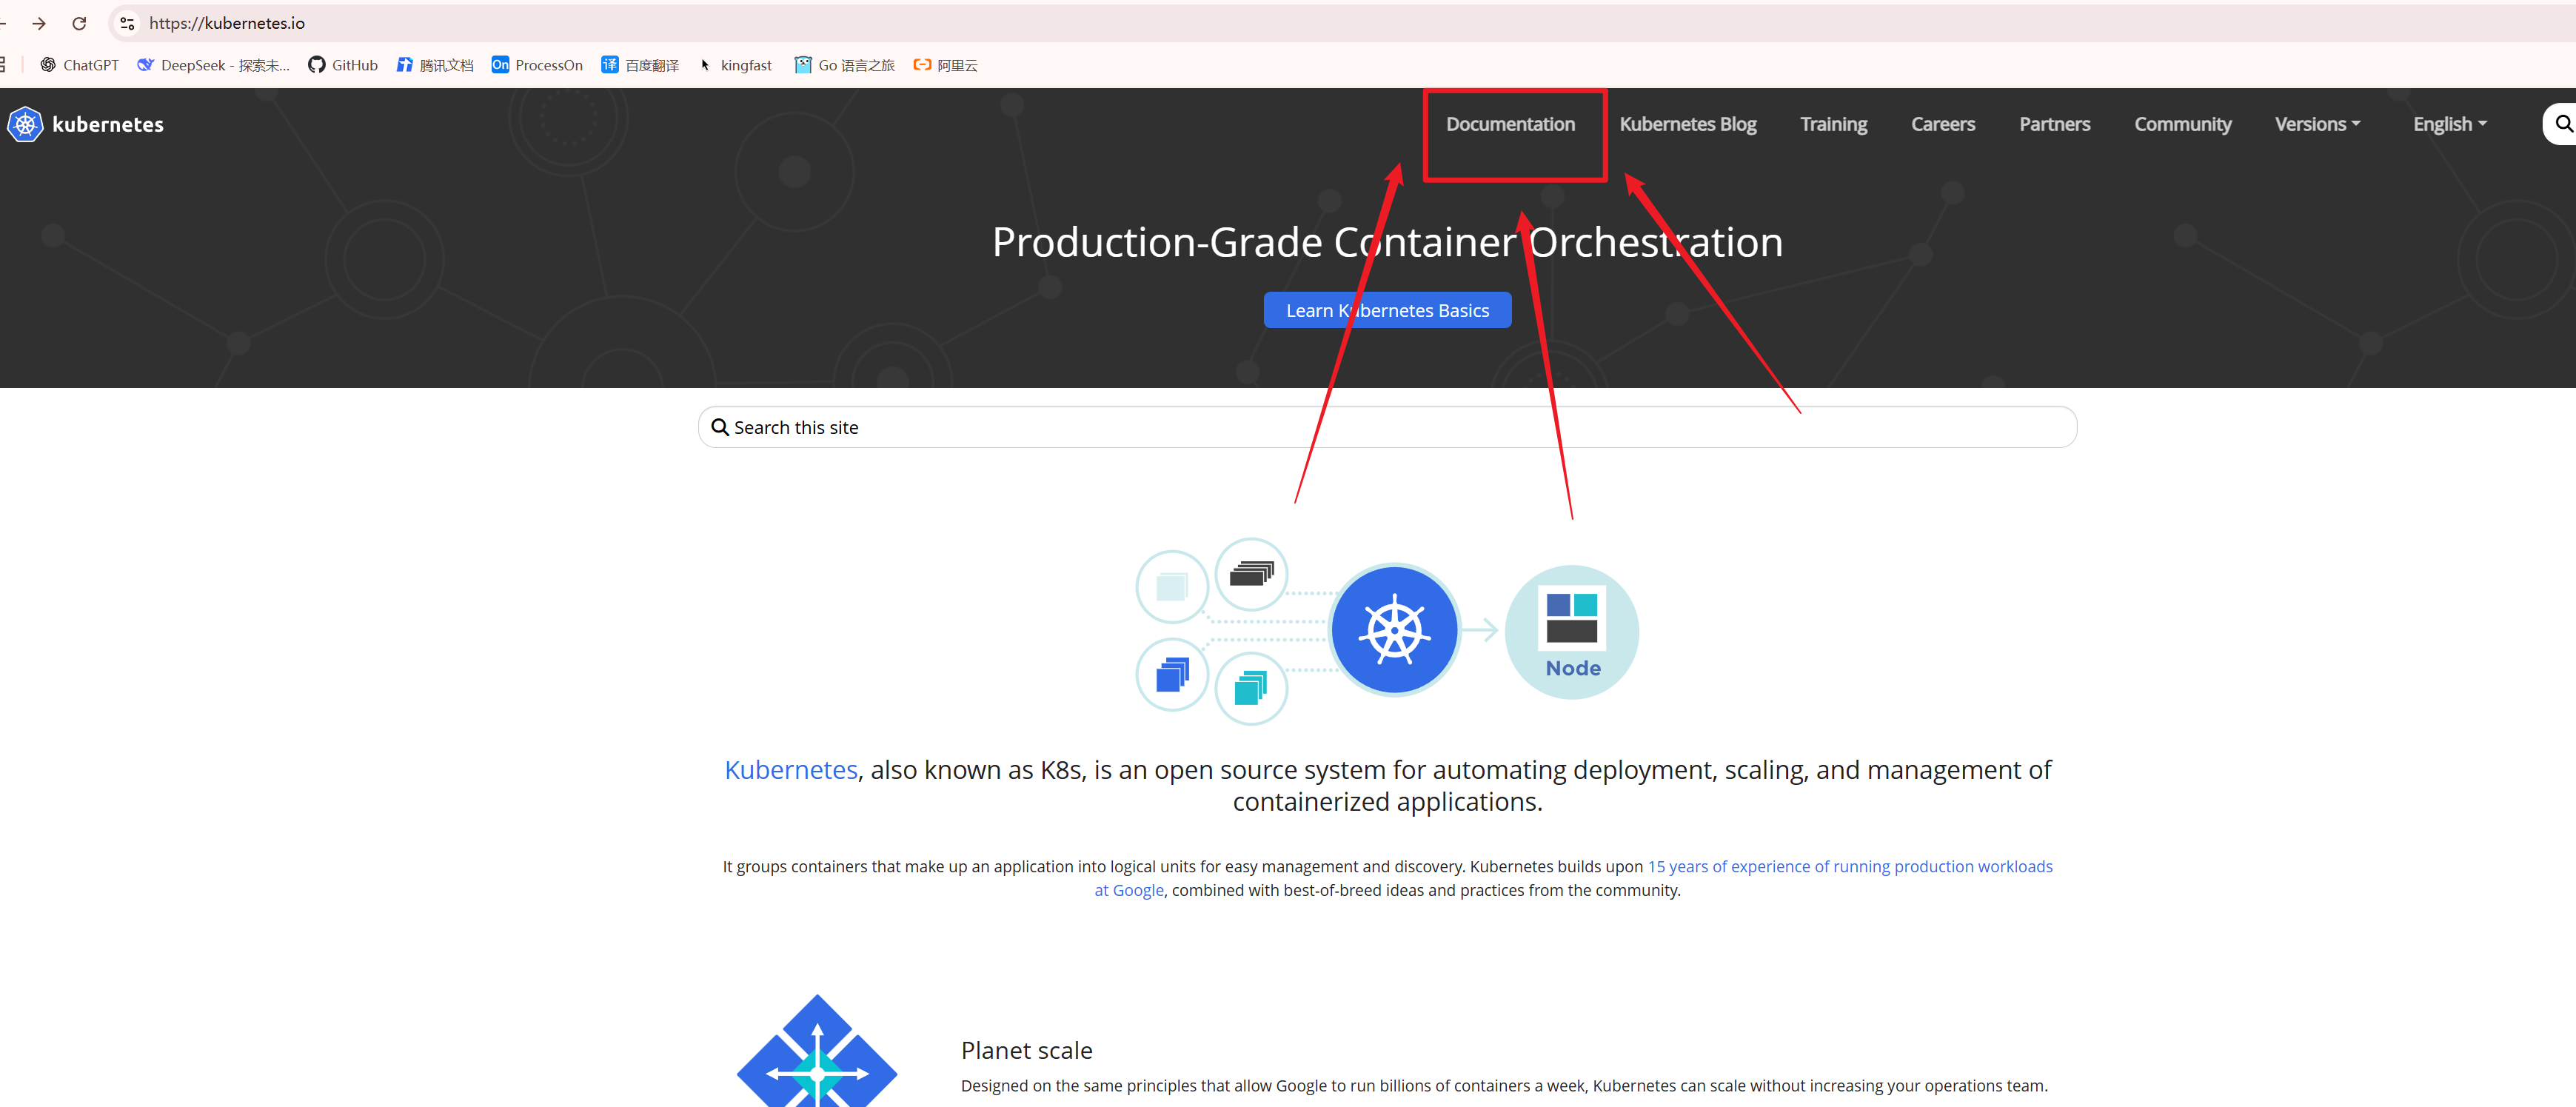Viewport: 2576px width, 1107px height.
Task: Visit the Community page
Action: point(2182,124)
